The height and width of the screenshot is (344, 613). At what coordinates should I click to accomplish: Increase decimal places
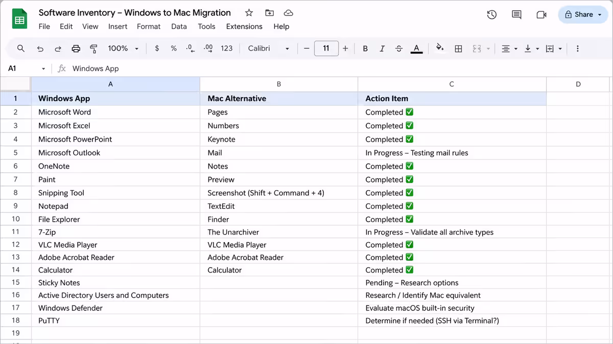point(208,48)
